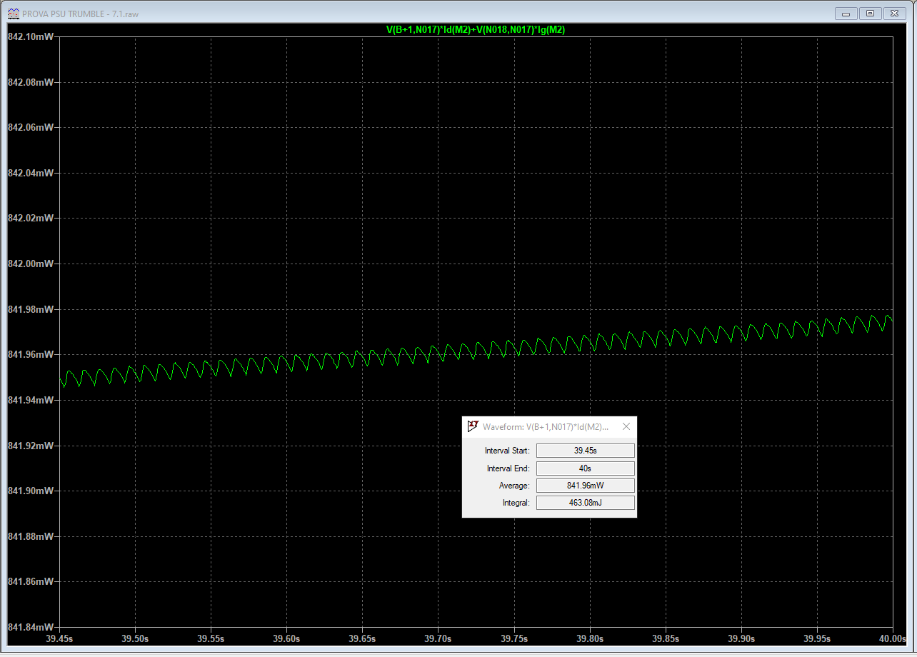Click the 842.00mW vertical axis label
Screen dimensions: 917x657
click(x=30, y=264)
